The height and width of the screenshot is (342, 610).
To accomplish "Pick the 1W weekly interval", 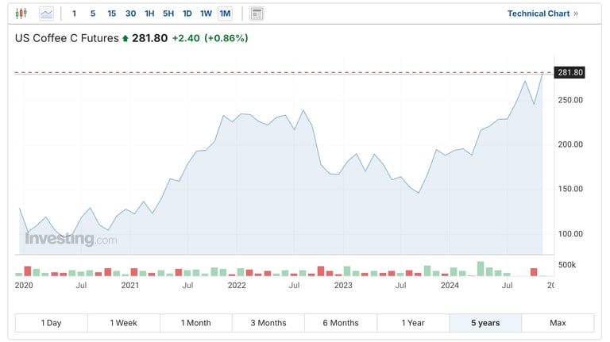I will point(206,13).
